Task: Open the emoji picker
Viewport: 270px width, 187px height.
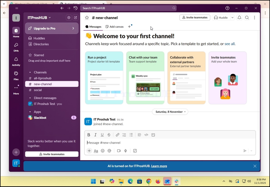Action: coord(103,151)
